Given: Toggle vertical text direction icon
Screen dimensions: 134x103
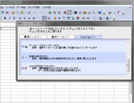Looking at the screenshot, I should [49, 18].
